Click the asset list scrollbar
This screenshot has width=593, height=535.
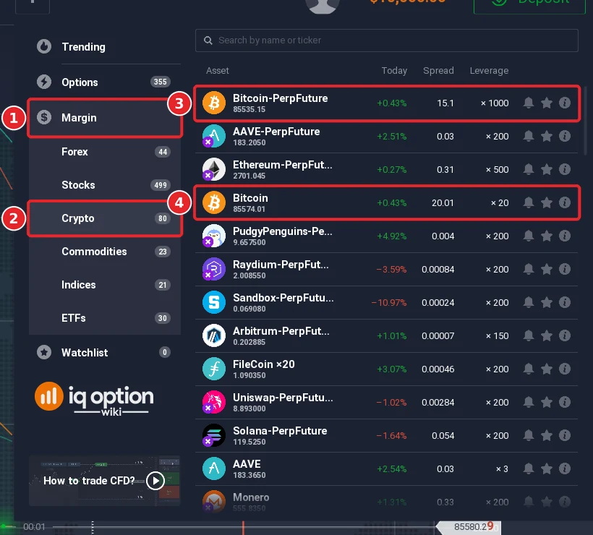pyautogui.click(x=586, y=121)
